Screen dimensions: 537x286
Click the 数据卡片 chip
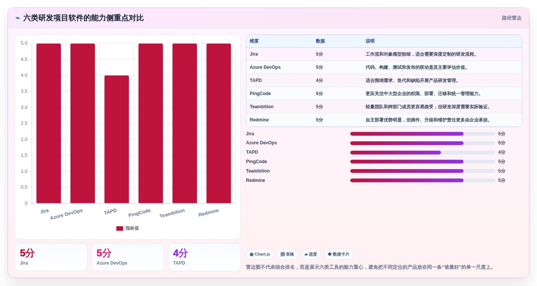click(x=339, y=254)
